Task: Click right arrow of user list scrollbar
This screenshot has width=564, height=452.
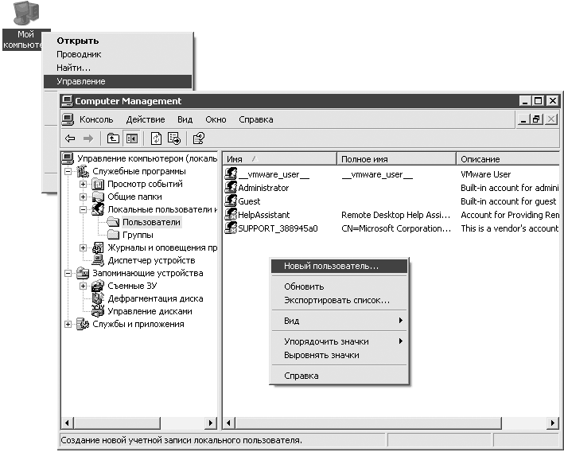Action: pyautogui.click(x=553, y=423)
